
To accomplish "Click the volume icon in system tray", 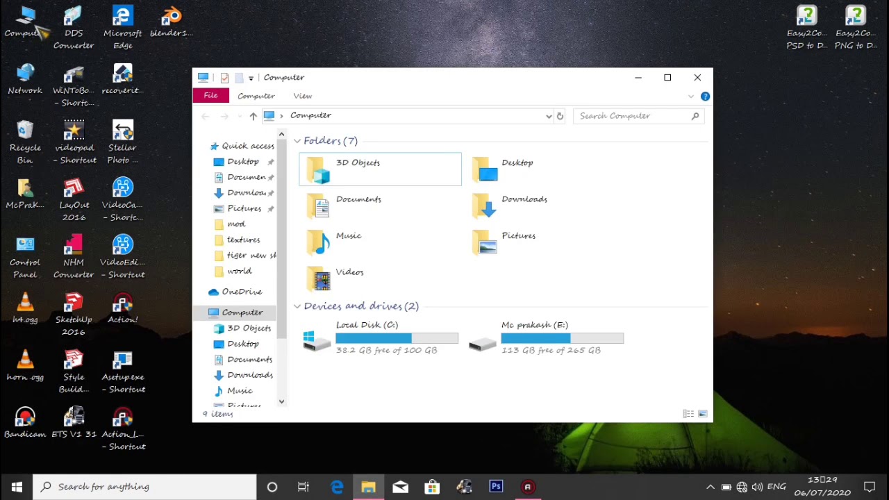I will click(x=757, y=487).
